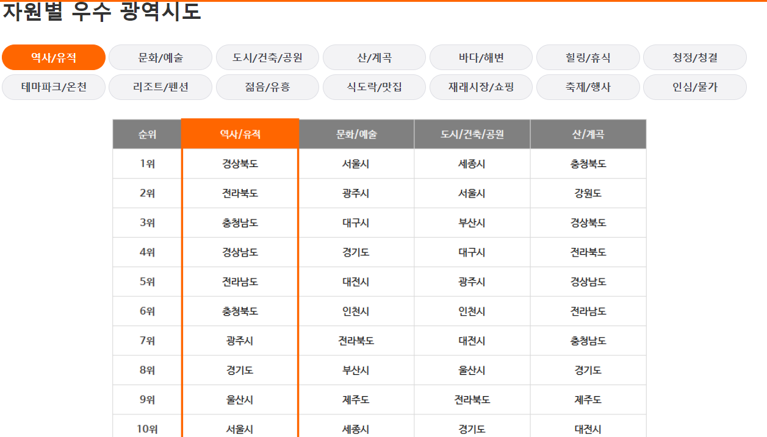Select 부산시 in the 3위 row
The width and height of the screenshot is (767, 437).
coord(472,223)
